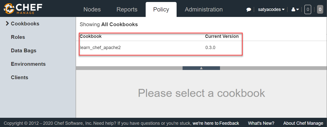Image resolution: width=327 pixels, height=127 pixels.
Task: Select the learn_chef_apache2 cookbook row
Action: click(x=100, y=47)
